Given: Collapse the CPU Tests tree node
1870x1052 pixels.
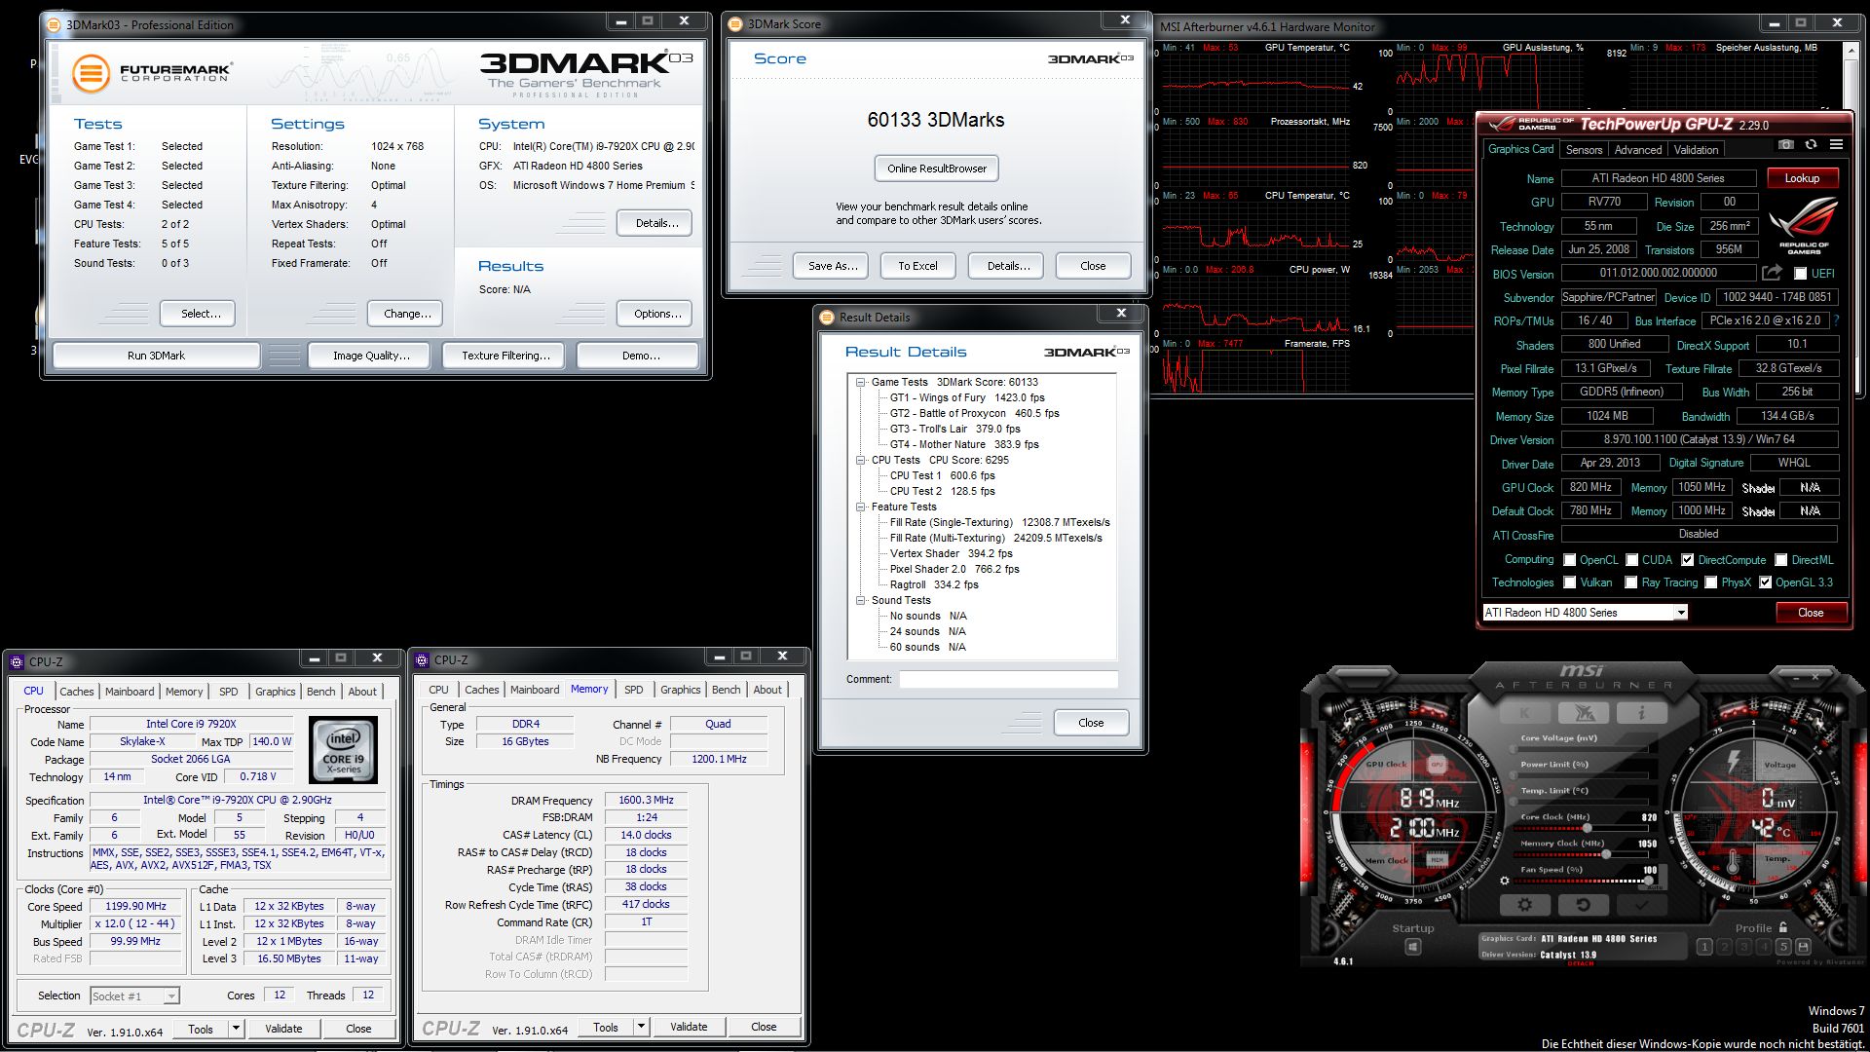Looking at the screenshot, I should (x=861, y=461).
